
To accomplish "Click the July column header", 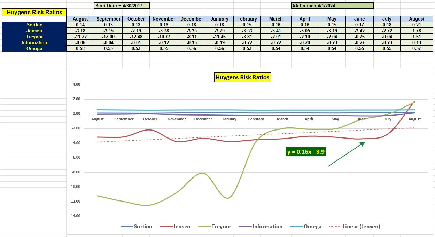I will tap(387, 19).
